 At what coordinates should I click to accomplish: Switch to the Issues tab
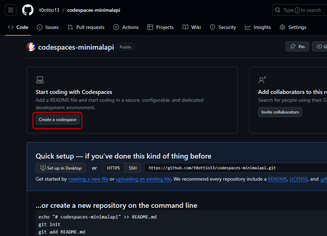pyautogui.click(x=48, y=27)
